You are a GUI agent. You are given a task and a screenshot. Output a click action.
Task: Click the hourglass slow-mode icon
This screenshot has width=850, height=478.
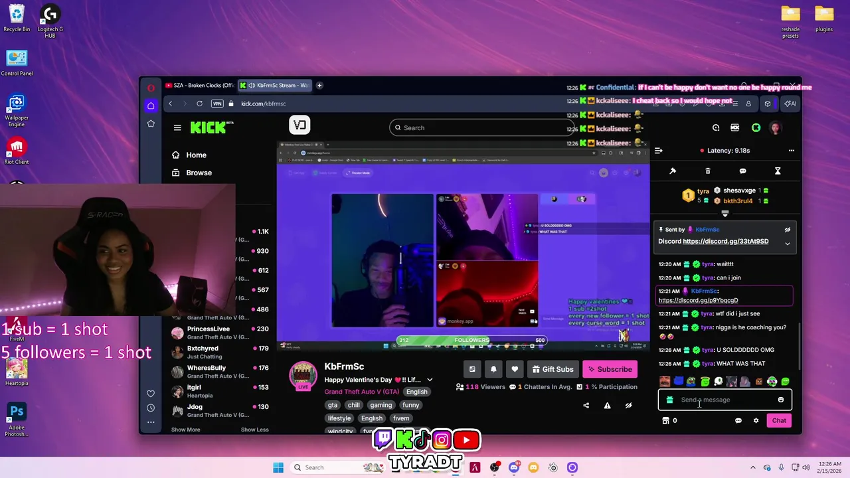pyautogui.click(x=778, y=171)
